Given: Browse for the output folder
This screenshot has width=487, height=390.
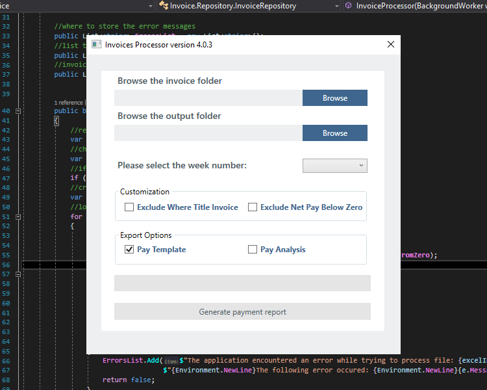Looking at the screenshot, I should (335, 133).
